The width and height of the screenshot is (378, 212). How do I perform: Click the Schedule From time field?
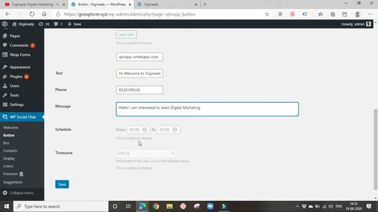click(x=138, y=130)
